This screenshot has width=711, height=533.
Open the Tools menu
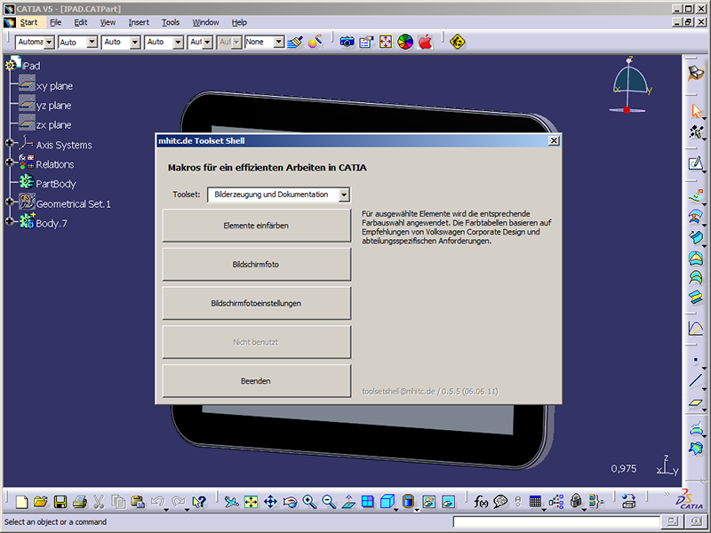tap(171, 22)
